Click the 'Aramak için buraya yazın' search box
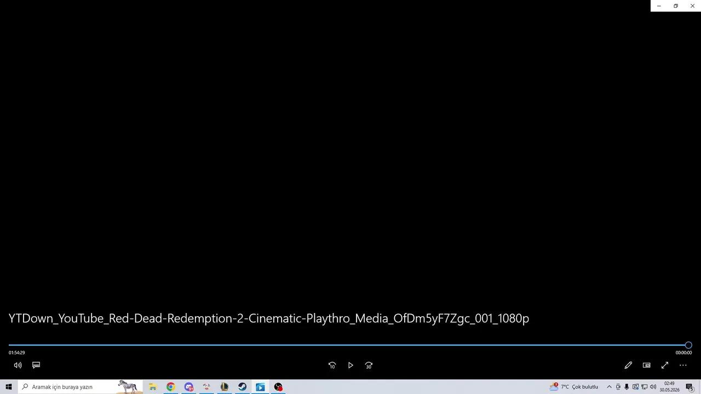The width and height of the screenshot is (701, 394). pyautogui.click(x=81, y=387)
